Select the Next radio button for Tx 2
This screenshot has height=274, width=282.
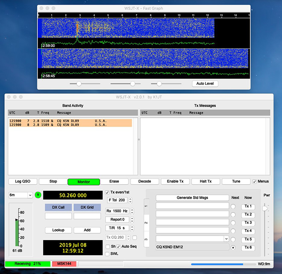233,214
